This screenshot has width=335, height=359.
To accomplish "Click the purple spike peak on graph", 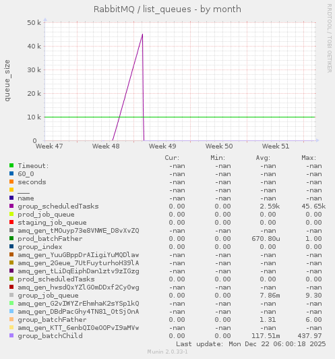I will click(x=142, y=34).
